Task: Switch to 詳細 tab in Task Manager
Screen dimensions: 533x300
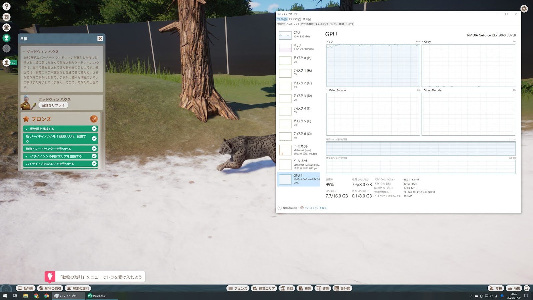Action: (341, 24)
